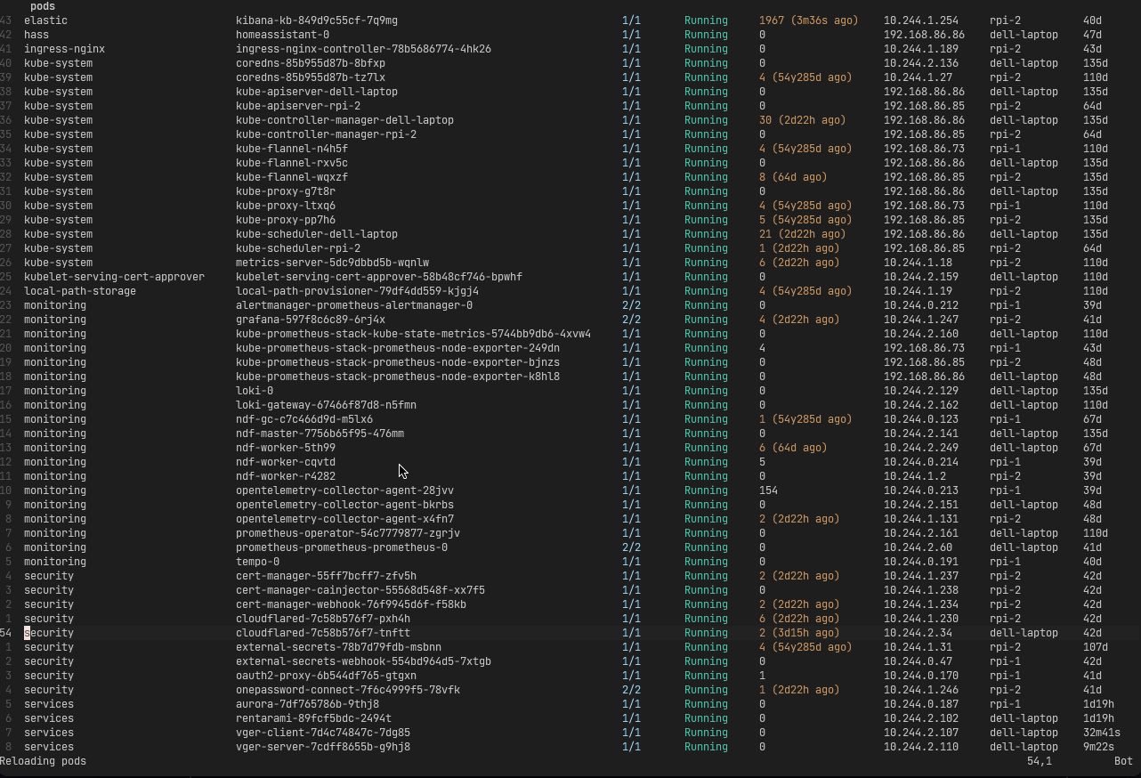Click kube-controller-manager-dell-laptop entry
The width and height of the screenshot is (1141, 778).
(x=344, y=120)
